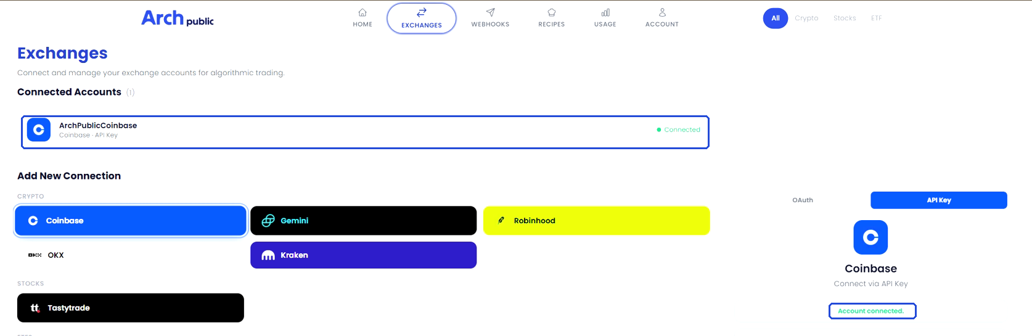The image size is (1032, 336).
Task: Click the connected accounts count badge
Action: point(130,92)
